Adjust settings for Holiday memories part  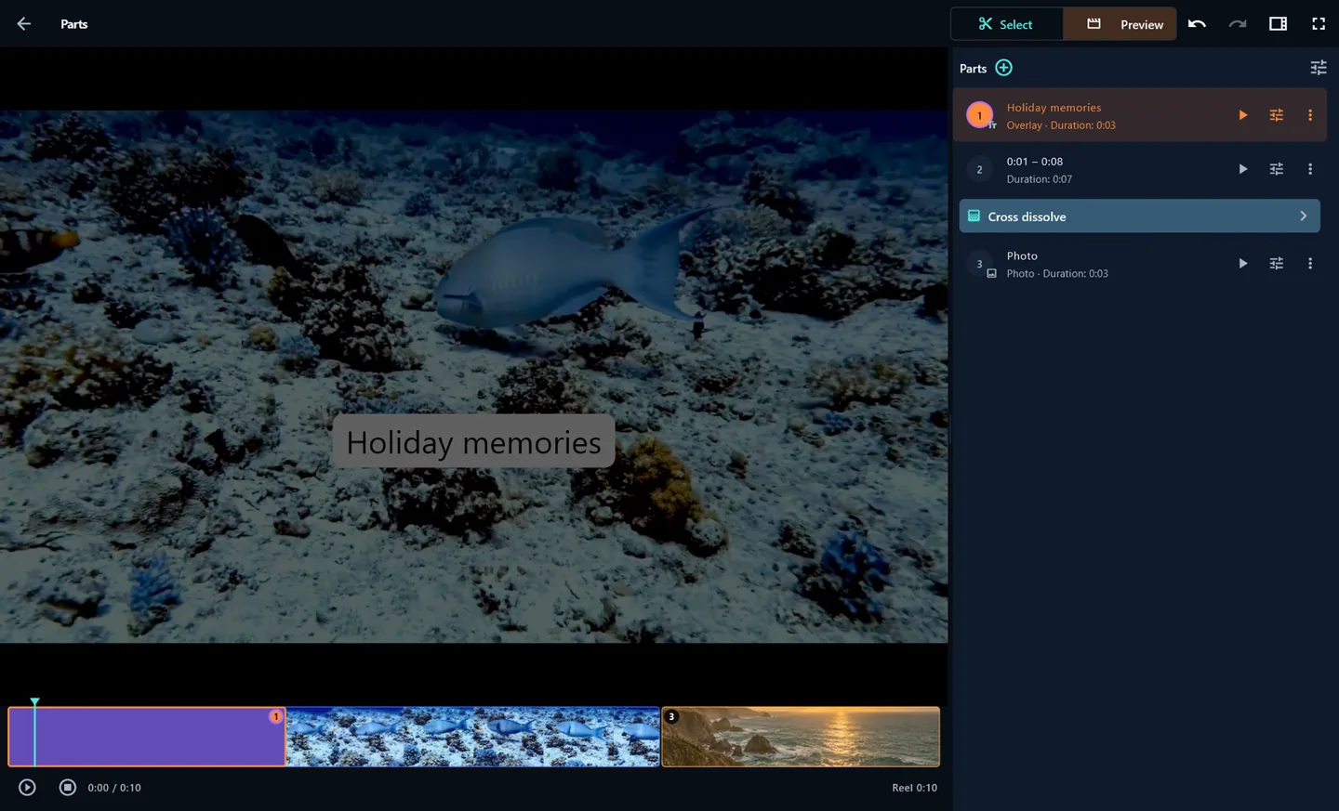[1276, 115]
